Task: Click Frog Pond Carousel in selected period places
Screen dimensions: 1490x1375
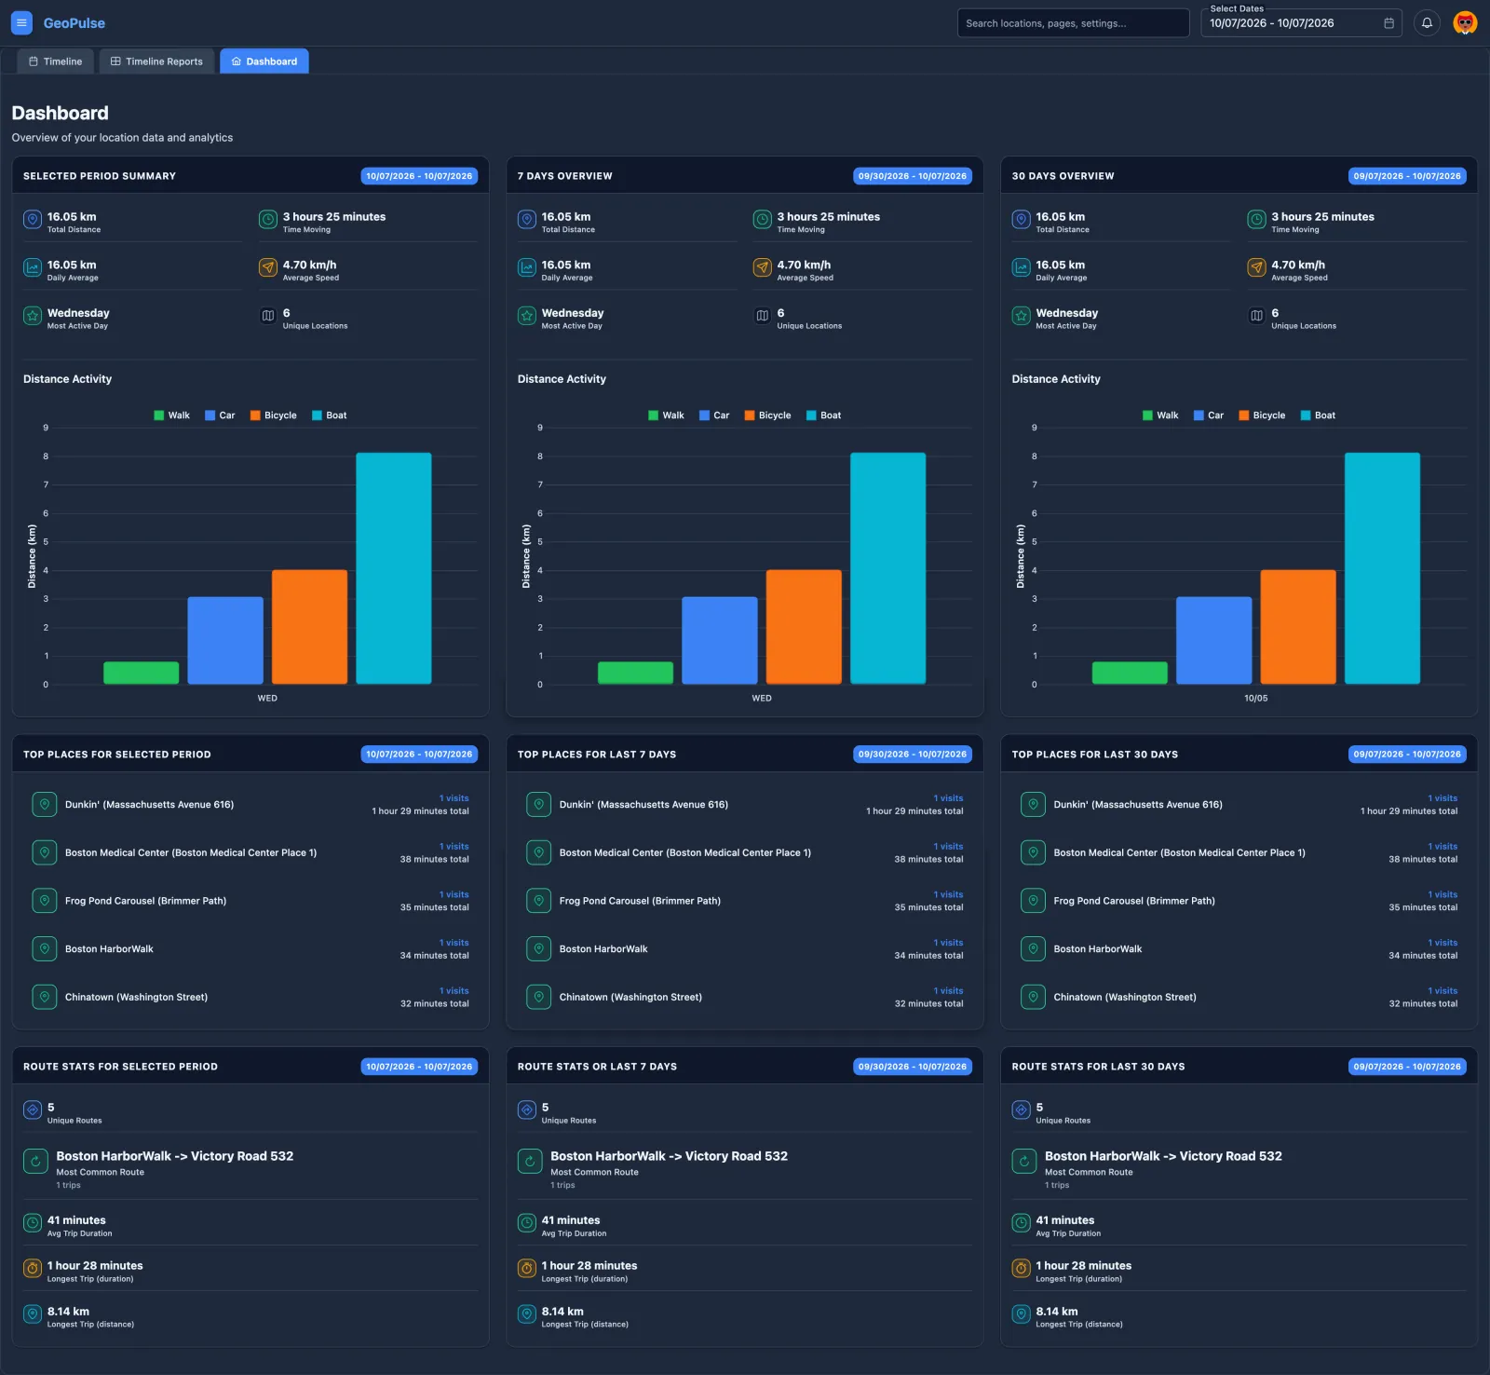Action: 145,901
